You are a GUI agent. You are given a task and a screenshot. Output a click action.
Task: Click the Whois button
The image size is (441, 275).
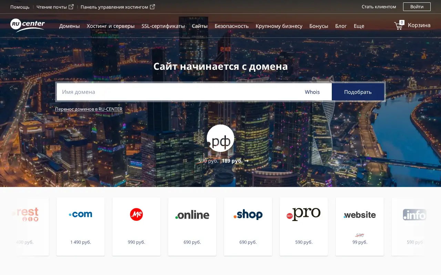(x=312, y=92)
